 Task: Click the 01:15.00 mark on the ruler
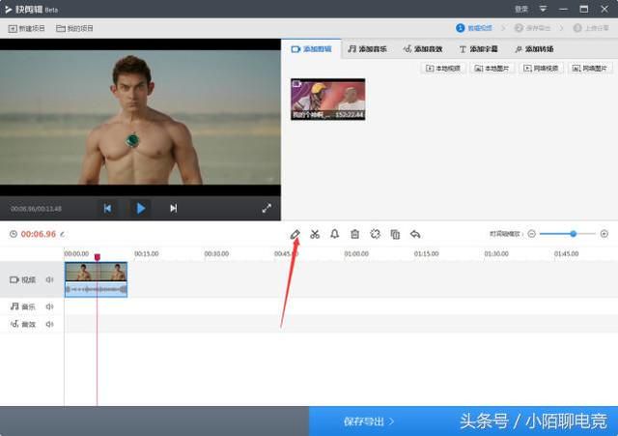pyautogui.click(x=426, y=253)
